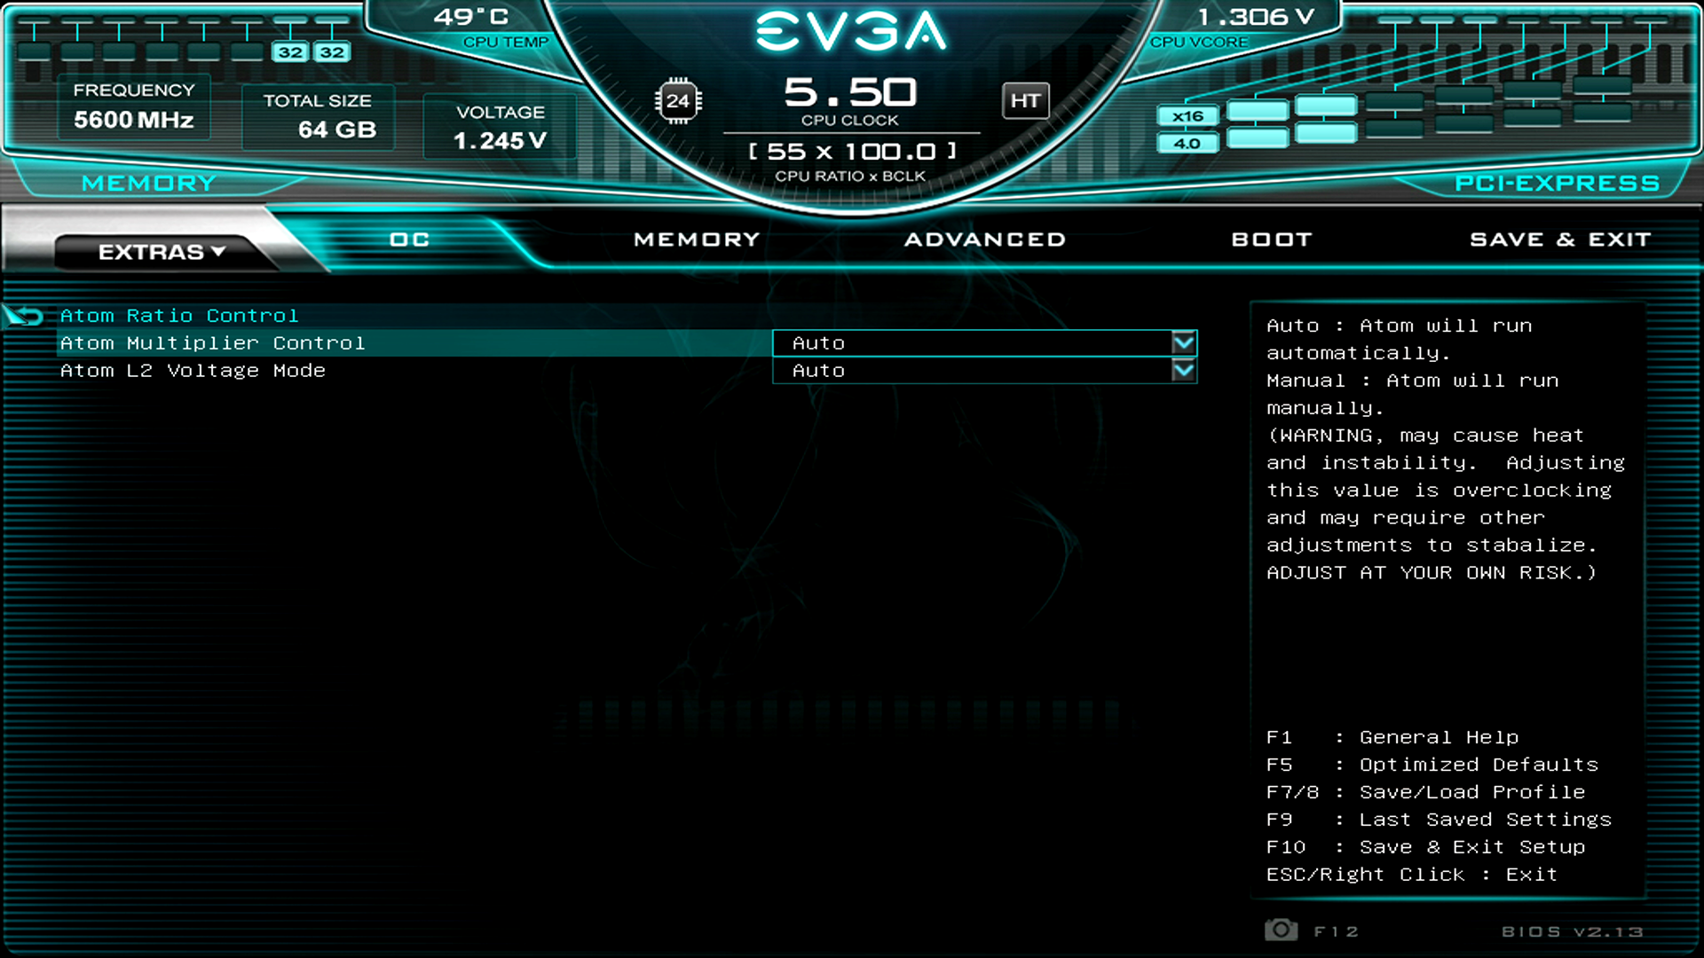Click the first 32 memory slot indicator
1704x958 pixels.
[x=290, y=52]
